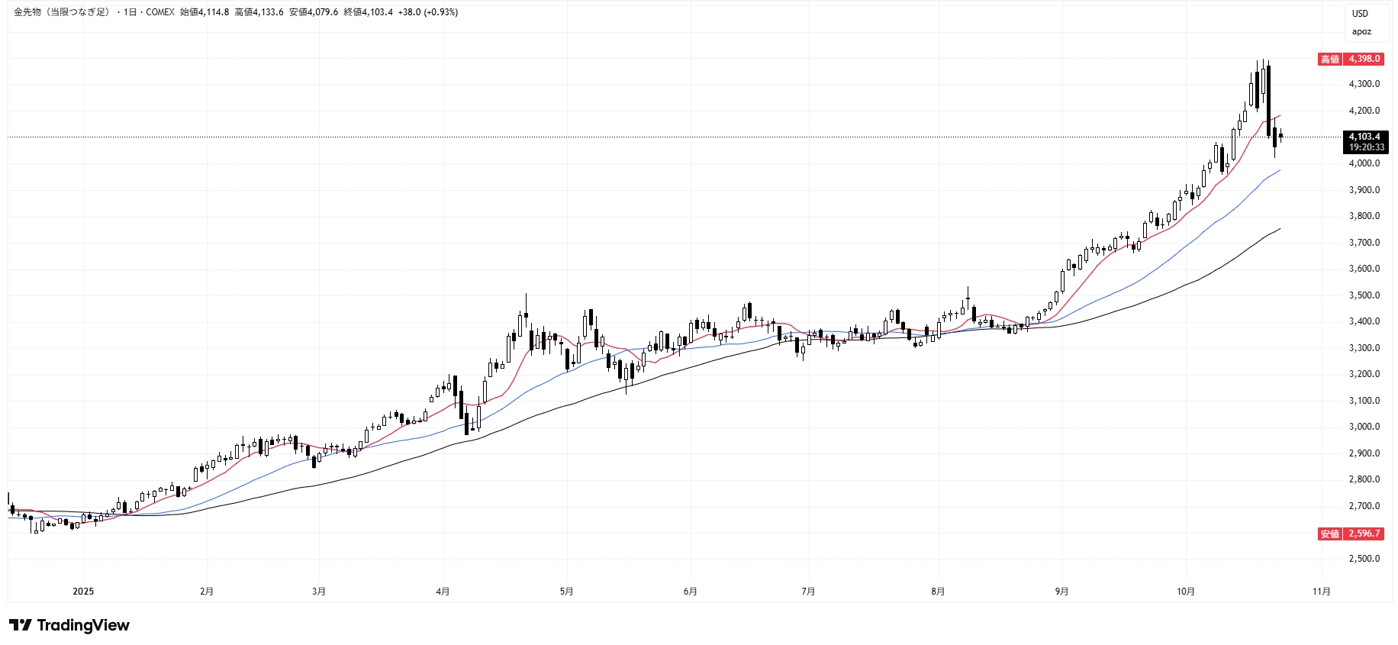This screenshot has width=1398, height=645.
Task: Open the apoz unit selector
Action: 1361,32
